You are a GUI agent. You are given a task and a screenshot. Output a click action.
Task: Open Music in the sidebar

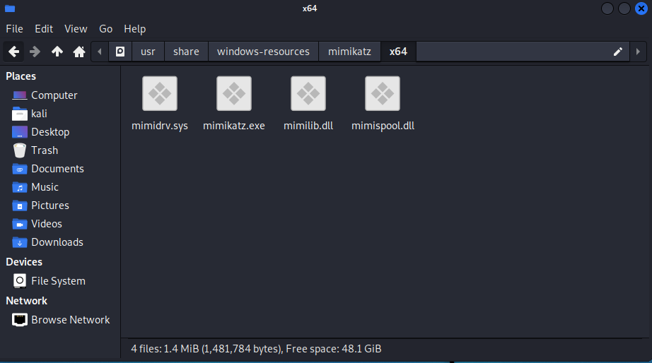click(x=61, y=187)
